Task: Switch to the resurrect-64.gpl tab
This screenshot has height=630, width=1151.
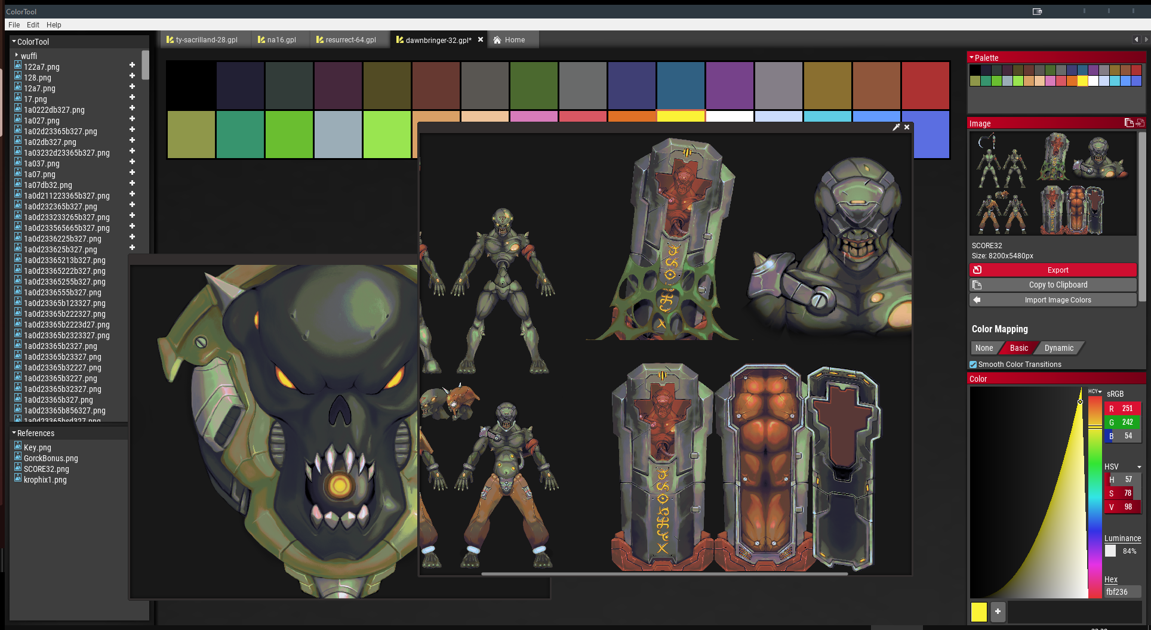Action: pos(350,40)
